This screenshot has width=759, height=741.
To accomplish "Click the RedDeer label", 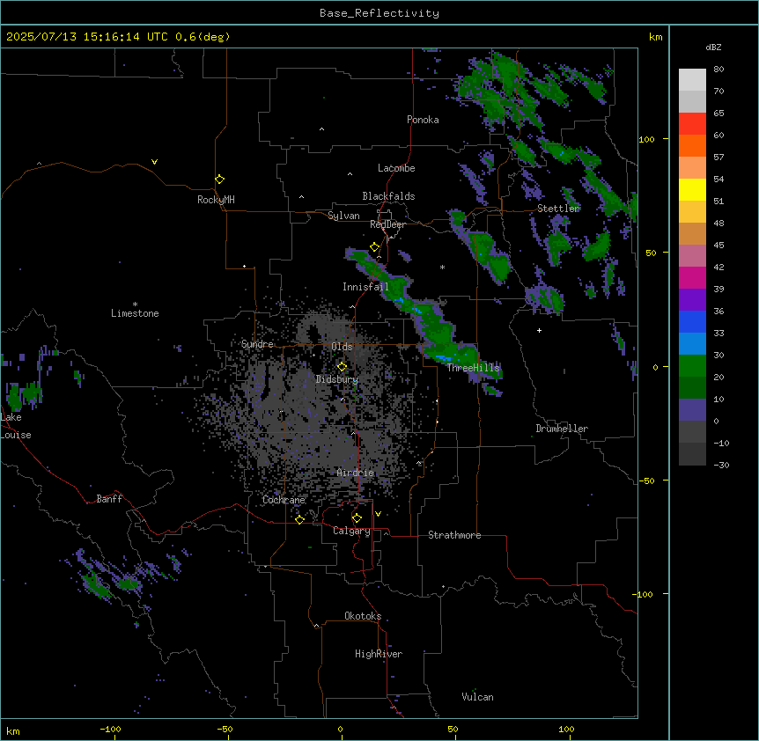I will pos(387,224).
